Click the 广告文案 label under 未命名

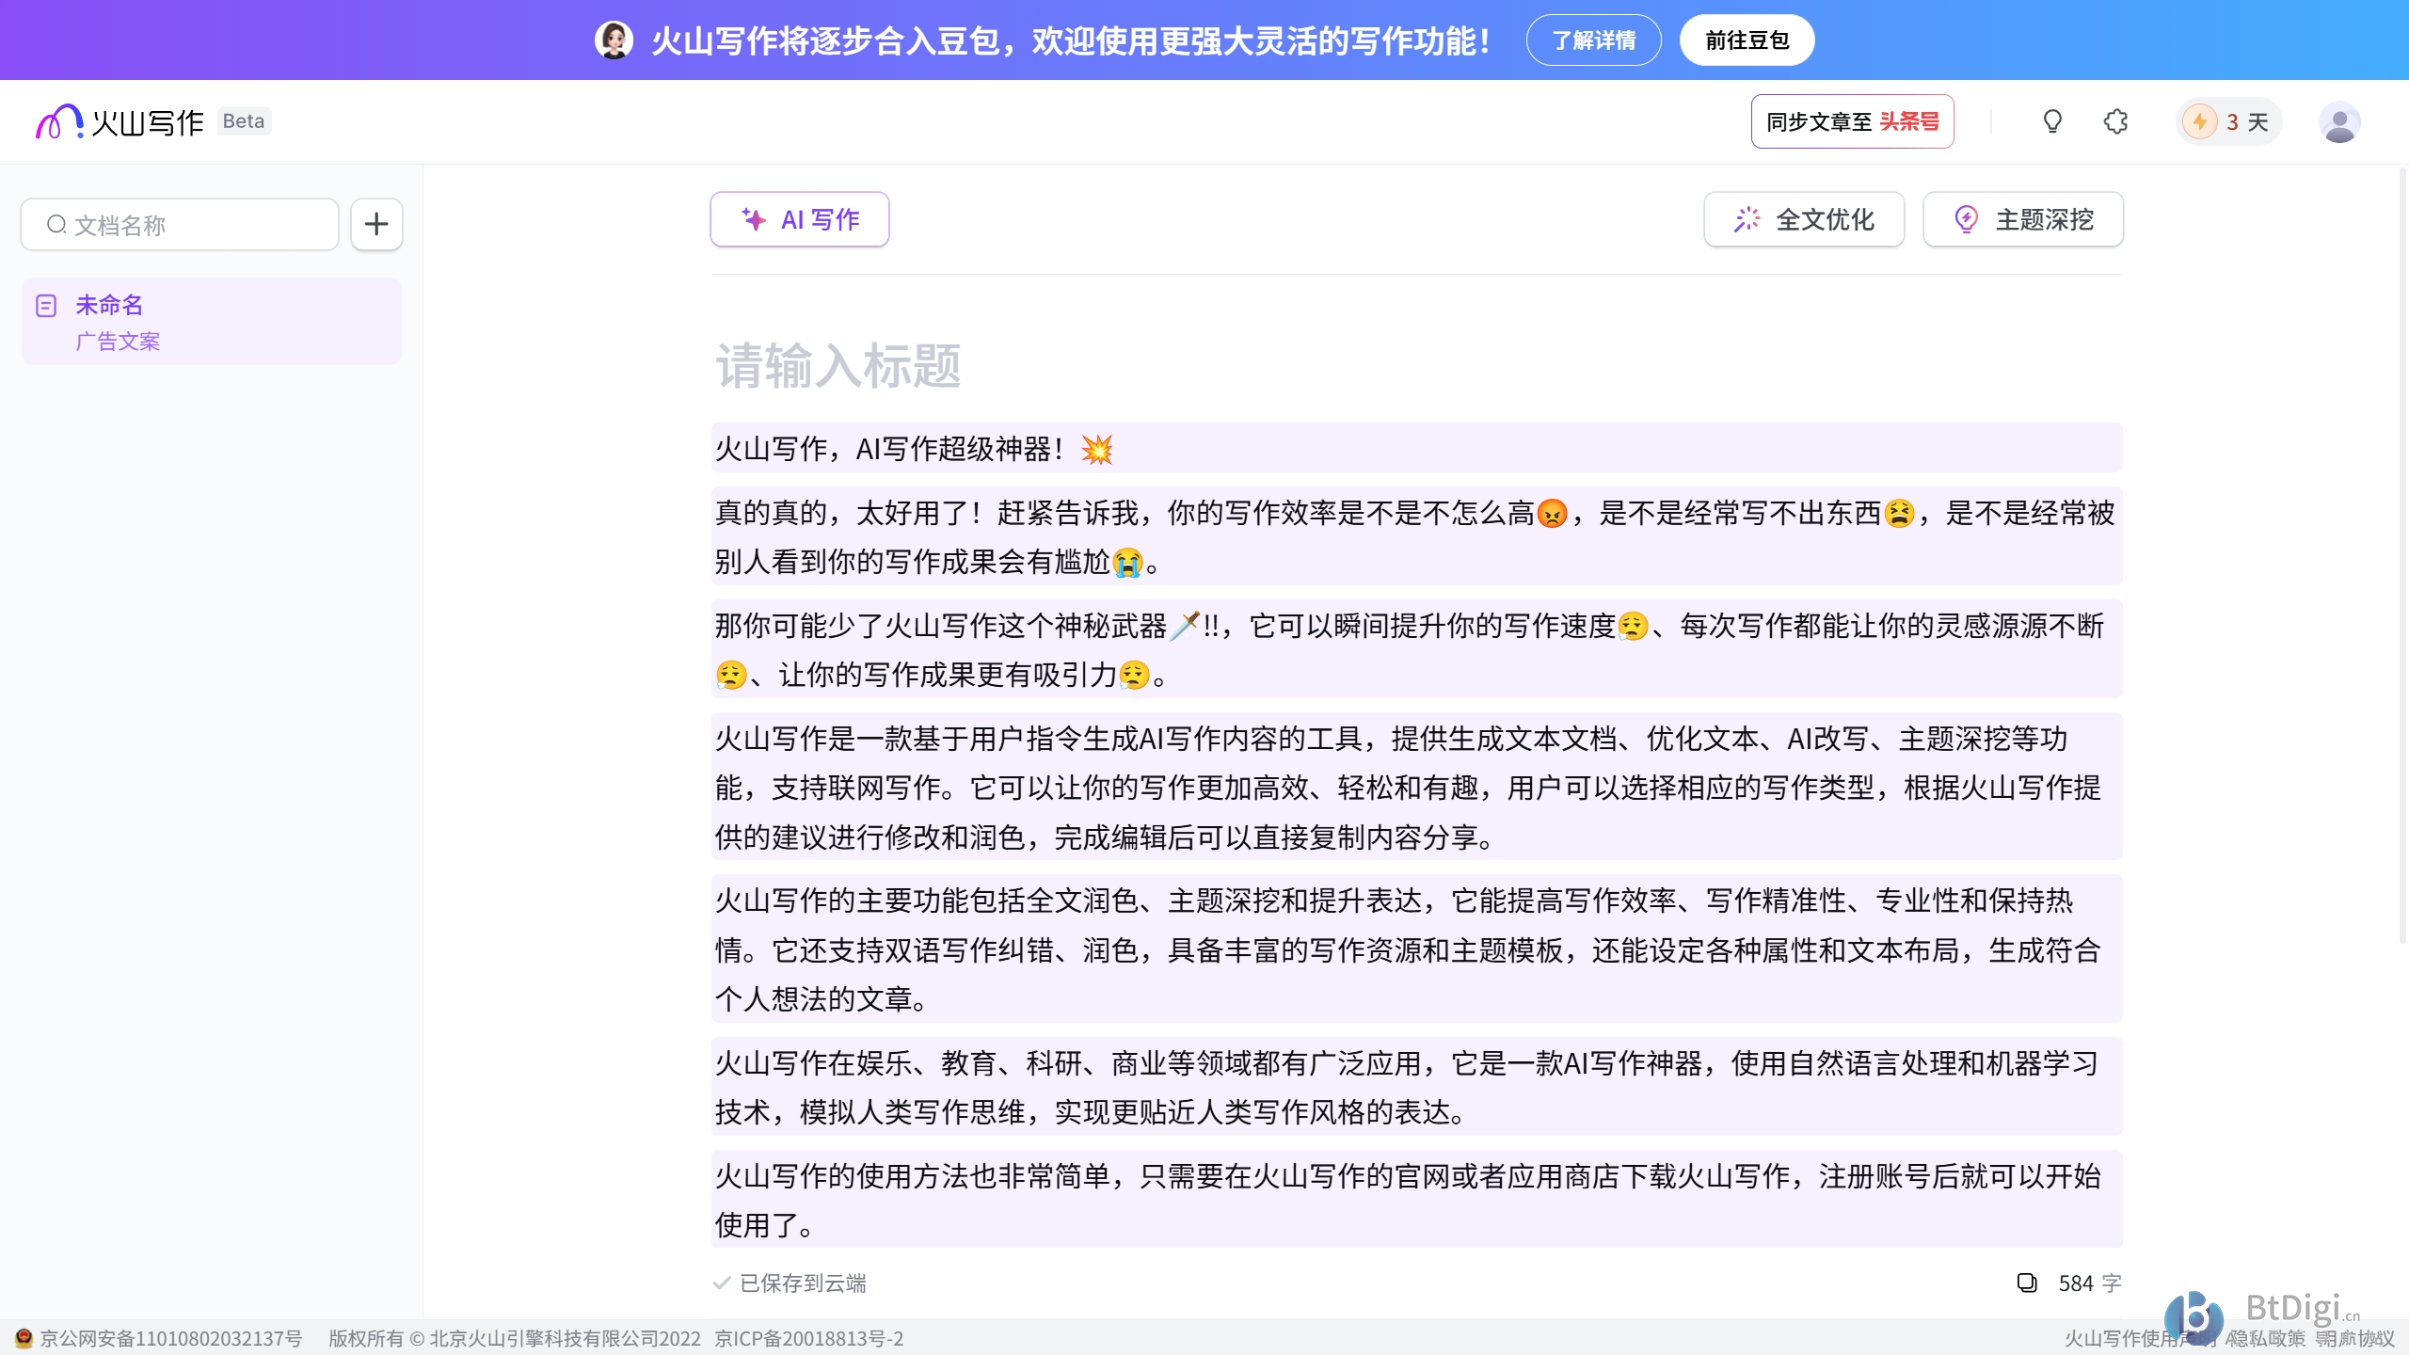pos(118,341)
